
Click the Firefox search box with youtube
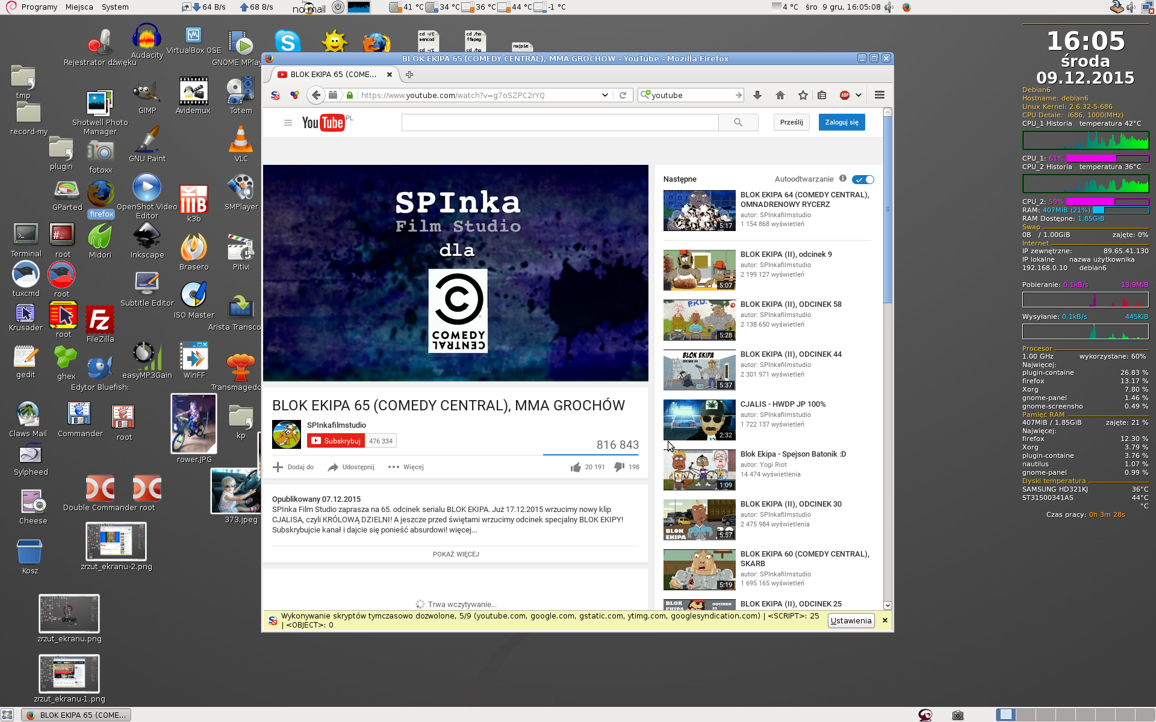pyautogui.click(x=691, y=95)
